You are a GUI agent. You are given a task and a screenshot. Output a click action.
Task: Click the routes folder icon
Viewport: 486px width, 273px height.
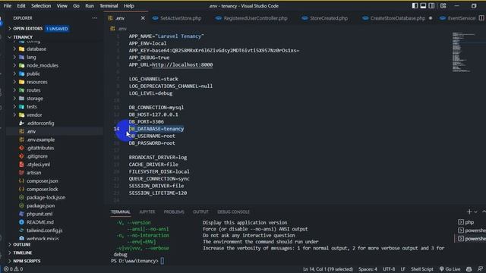click(x=22, y=90)
